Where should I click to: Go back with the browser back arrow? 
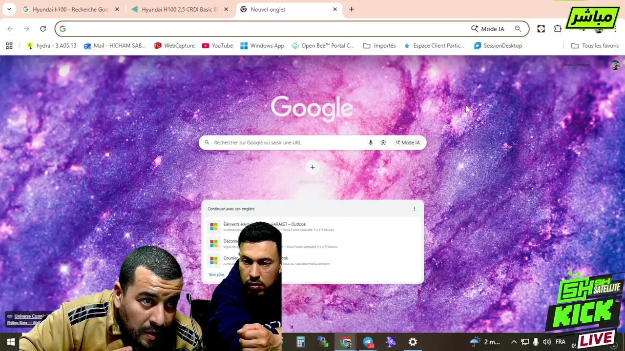(x=10, y=29)
